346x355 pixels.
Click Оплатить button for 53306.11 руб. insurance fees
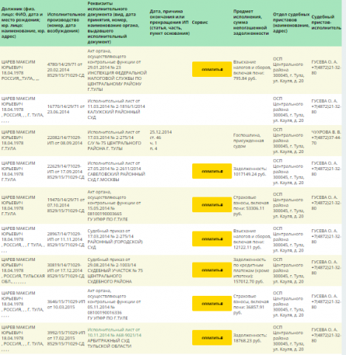click(x=211, y=205)
